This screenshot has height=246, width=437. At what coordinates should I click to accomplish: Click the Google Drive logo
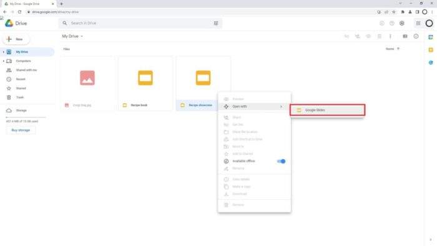pos(16,23)
